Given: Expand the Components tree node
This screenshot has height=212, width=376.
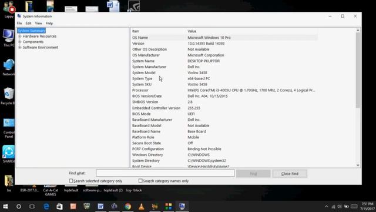Looking at the screenshot, I should pyautogui.click(x=20, y=42).
